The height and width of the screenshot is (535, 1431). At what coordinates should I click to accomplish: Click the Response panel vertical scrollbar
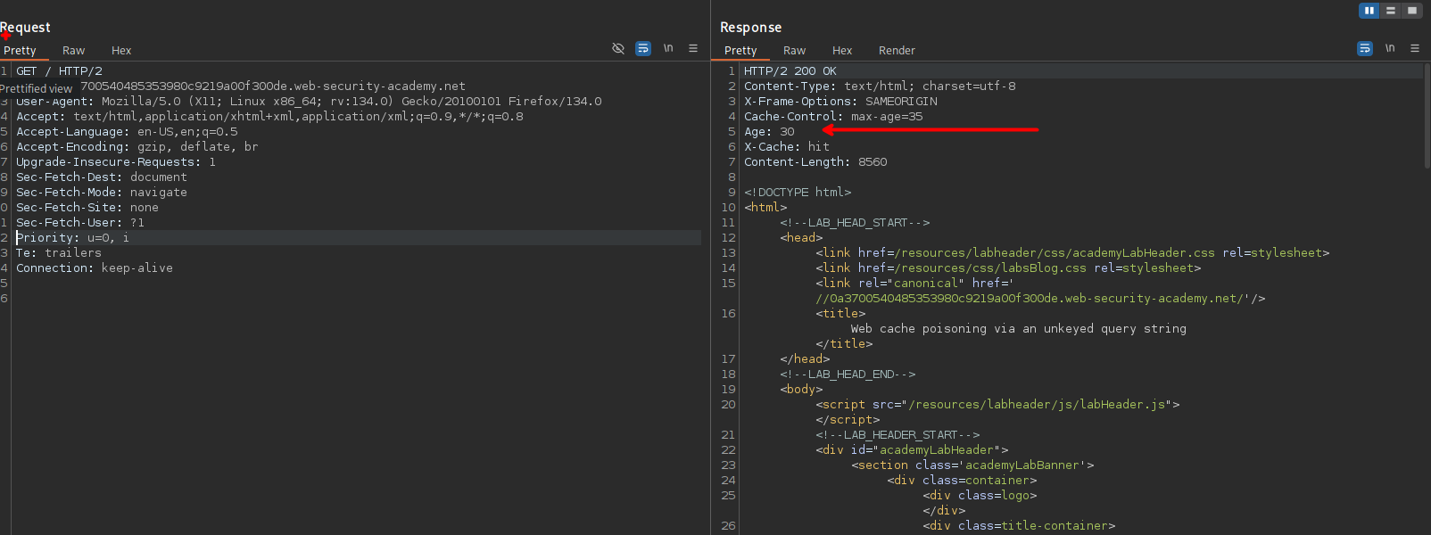pyautogui.click(x=1427, y=116)
